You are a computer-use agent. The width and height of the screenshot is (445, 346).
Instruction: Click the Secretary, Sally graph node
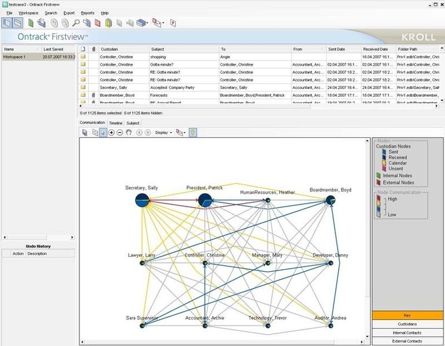[x=142, y=201]
